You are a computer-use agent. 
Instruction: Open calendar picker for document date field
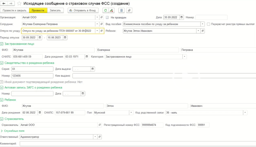coord(182,17)
